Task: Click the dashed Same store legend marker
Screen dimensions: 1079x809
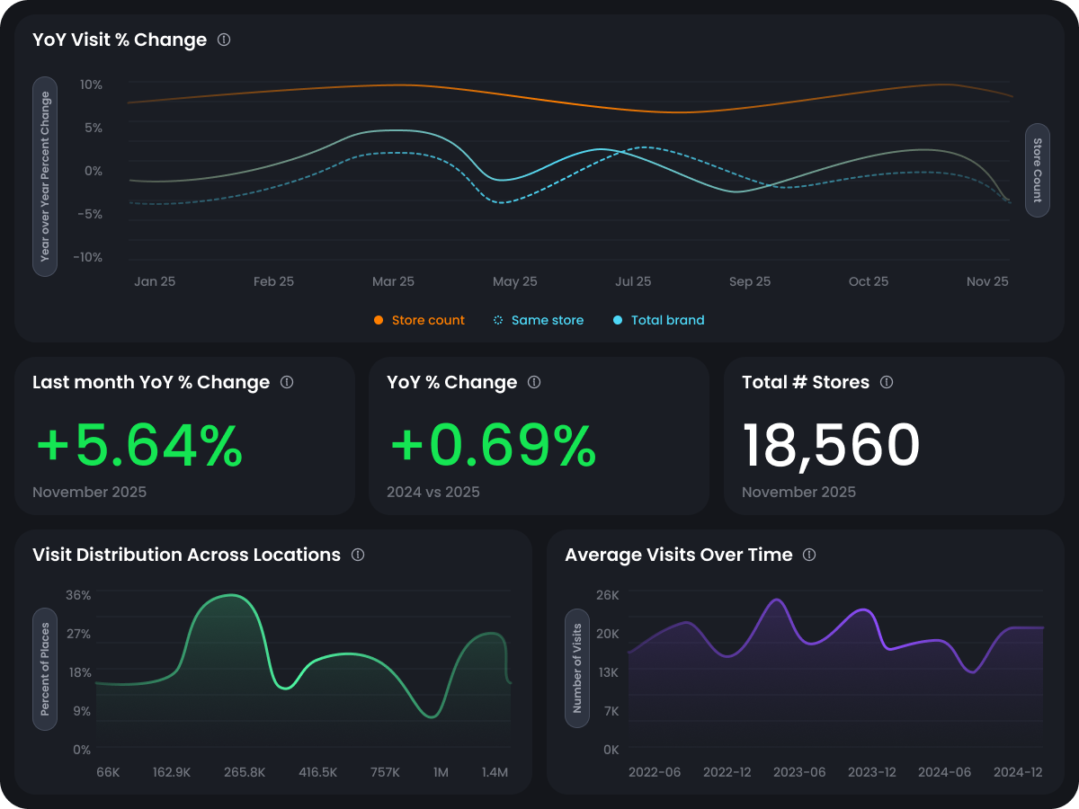Action: tap(498, 320)
